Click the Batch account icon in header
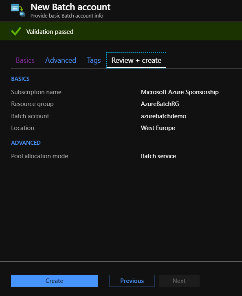 18,10
